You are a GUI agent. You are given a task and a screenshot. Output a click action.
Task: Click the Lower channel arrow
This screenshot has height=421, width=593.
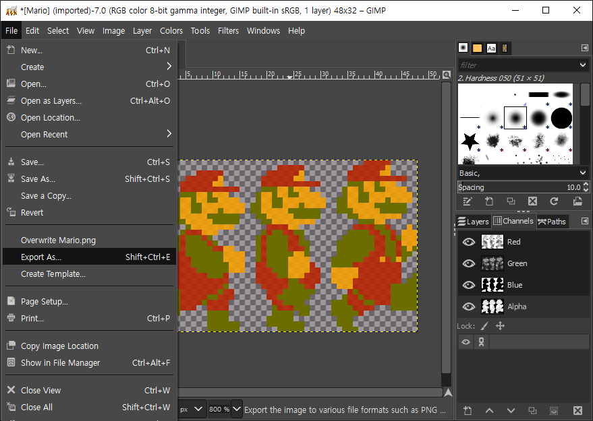(511, 410)
